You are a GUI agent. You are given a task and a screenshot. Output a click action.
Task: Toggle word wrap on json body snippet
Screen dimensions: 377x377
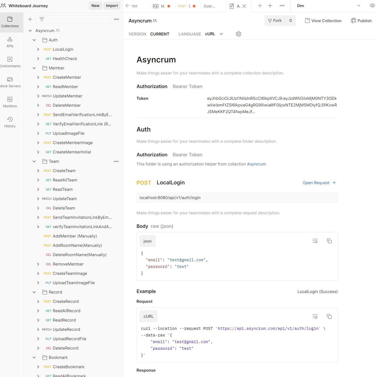315,241
